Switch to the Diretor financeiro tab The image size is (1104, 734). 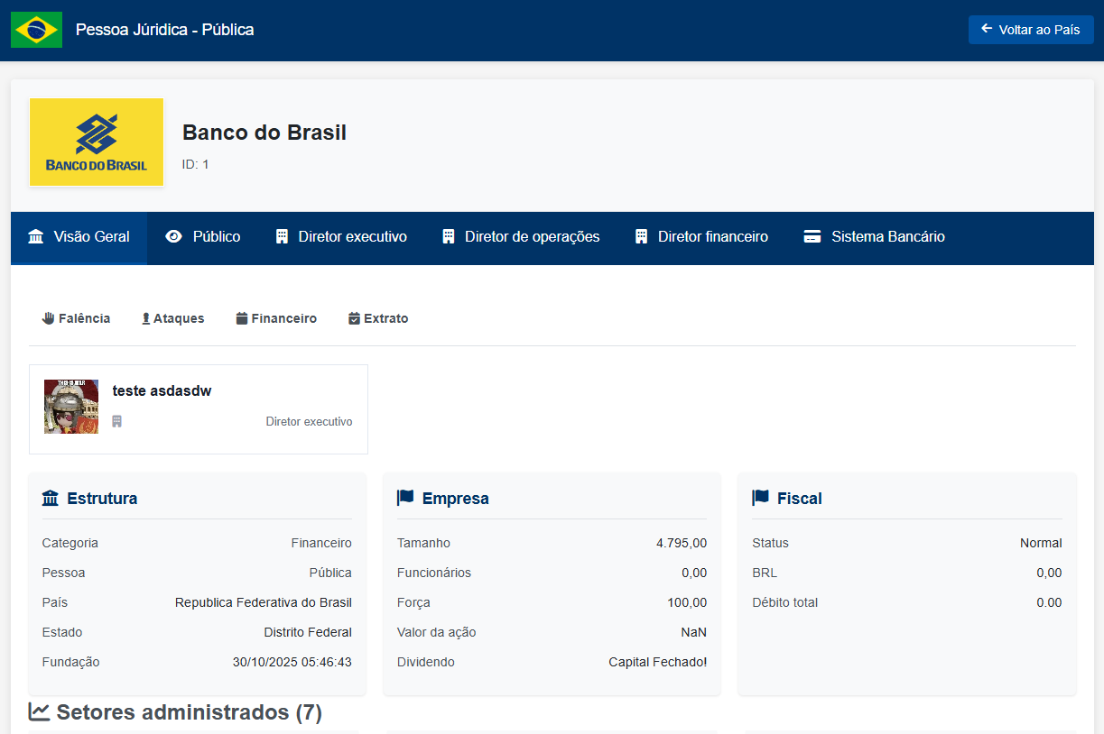701,237
